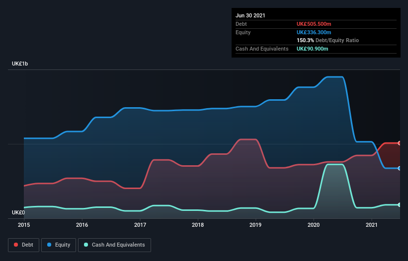
Task: Click the Jun 30 2021 tooltip date
Action: pyautogui.click(x=250, y=15)
